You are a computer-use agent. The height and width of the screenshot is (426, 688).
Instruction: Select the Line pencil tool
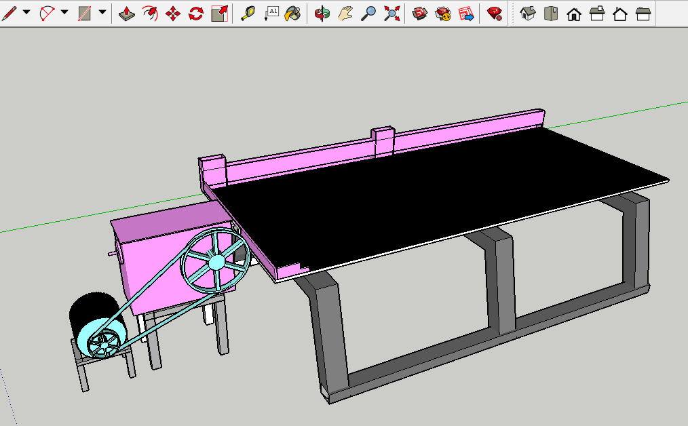pos(9,12)
